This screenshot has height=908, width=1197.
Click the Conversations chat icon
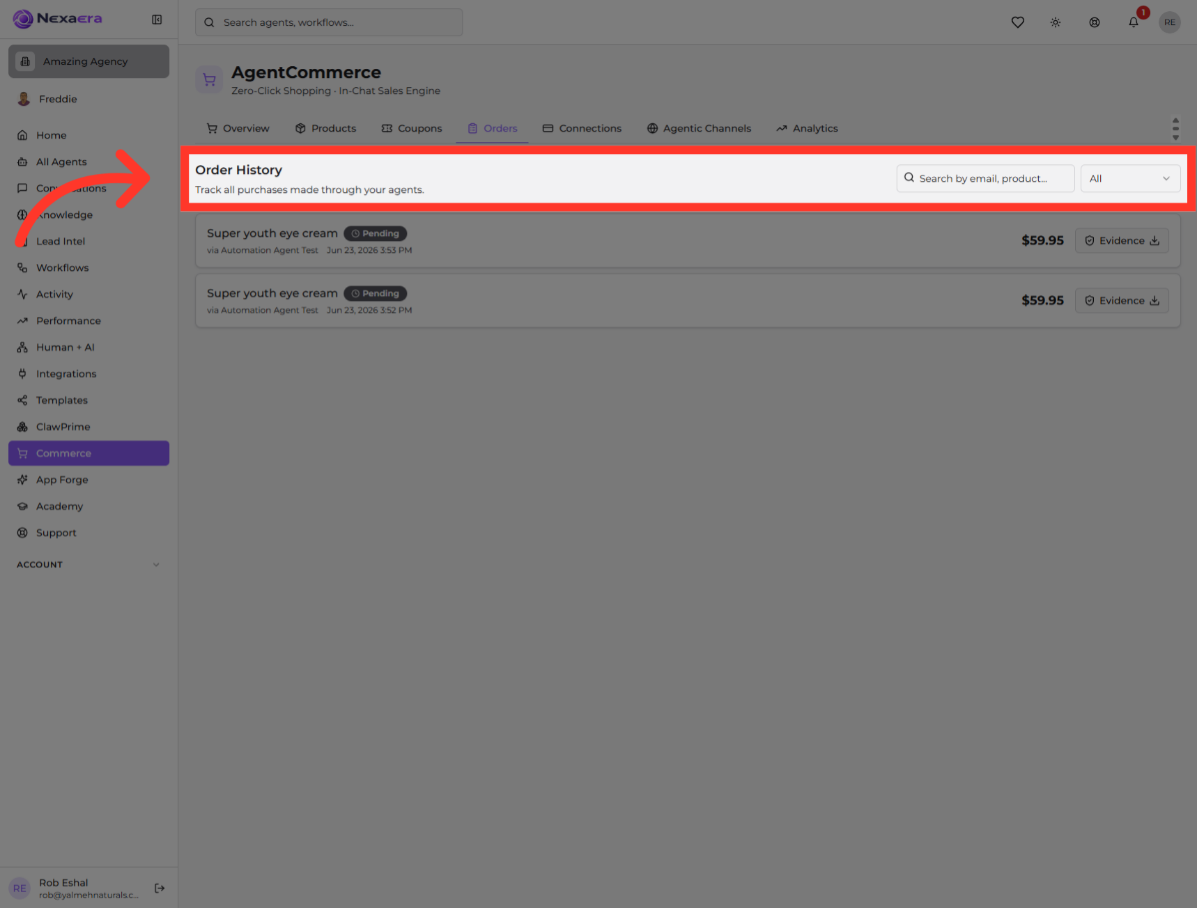tap(22, 188)
